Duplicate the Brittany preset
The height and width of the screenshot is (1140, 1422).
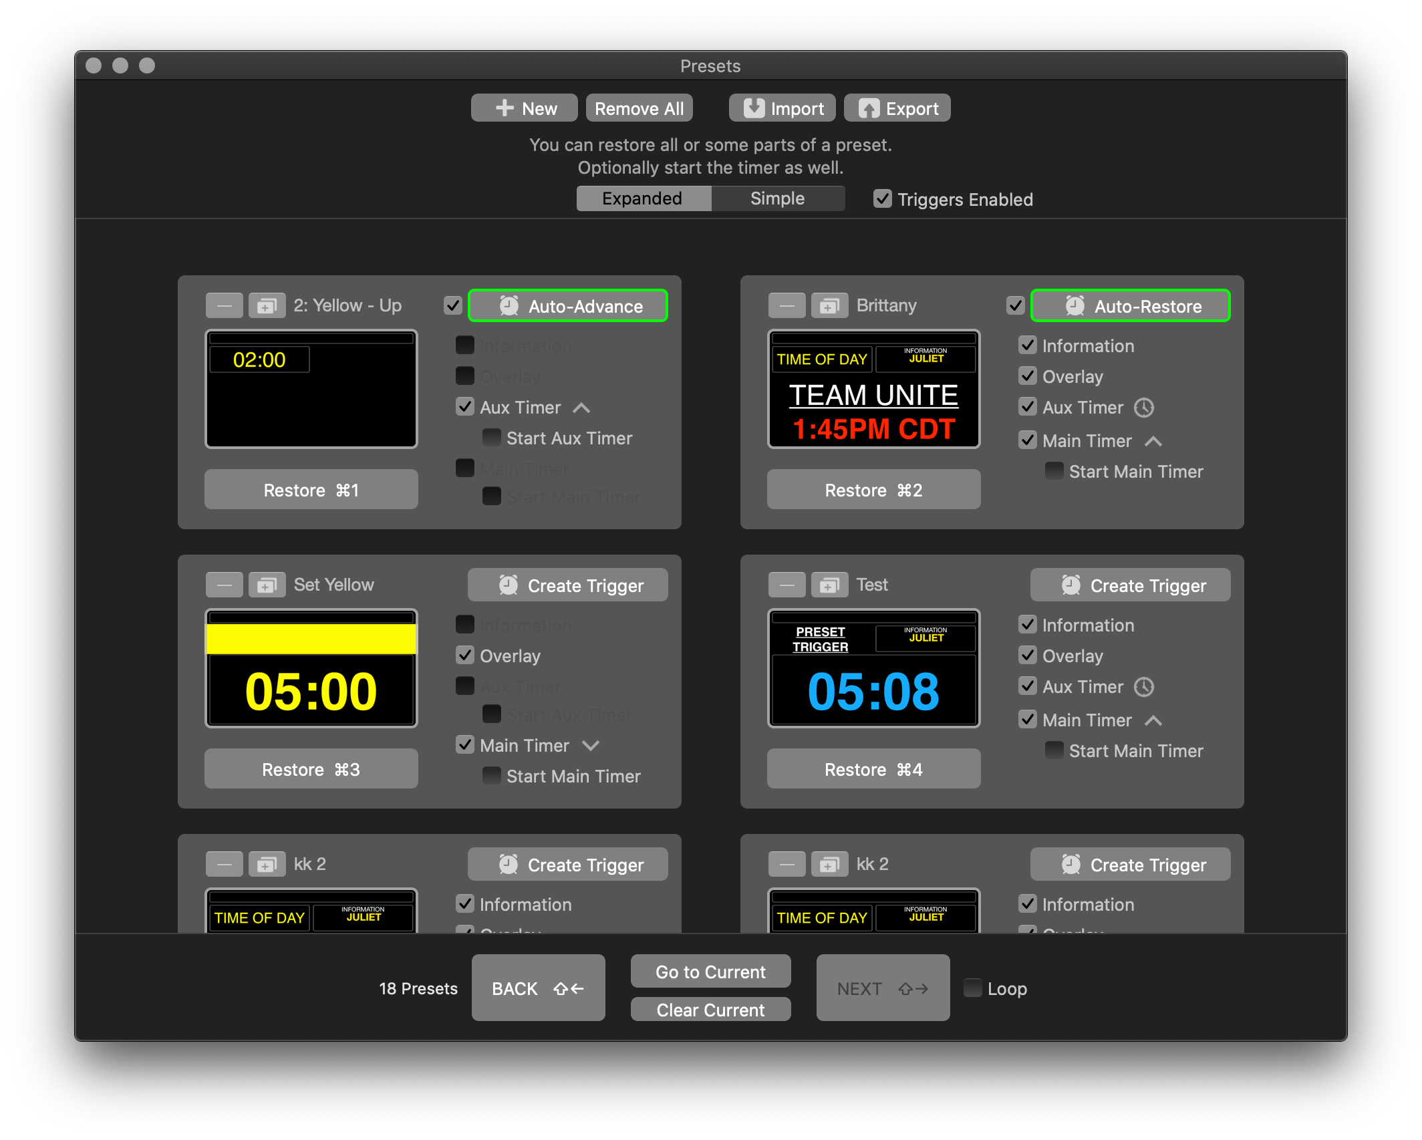[829, 306]
